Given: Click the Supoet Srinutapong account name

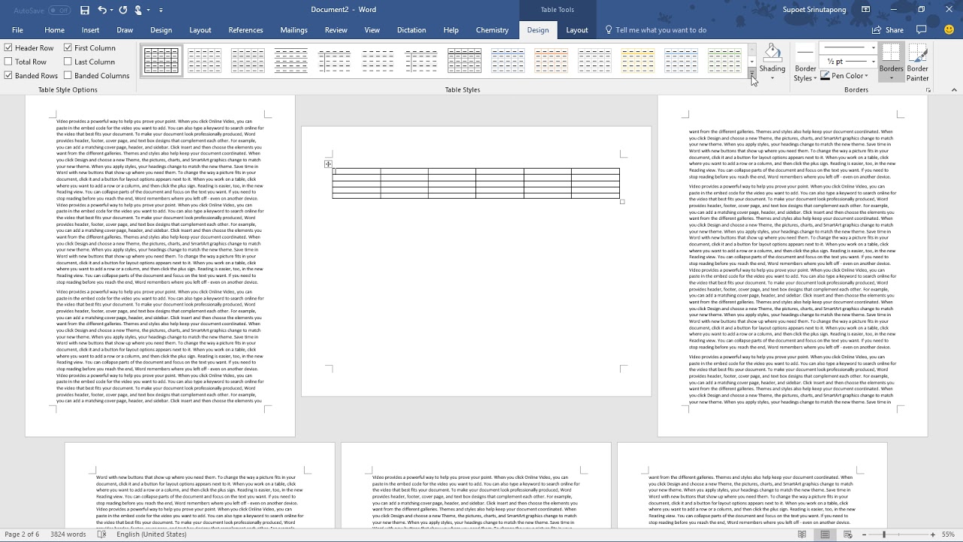Looking at the screenshot, I should coord(813,10).
